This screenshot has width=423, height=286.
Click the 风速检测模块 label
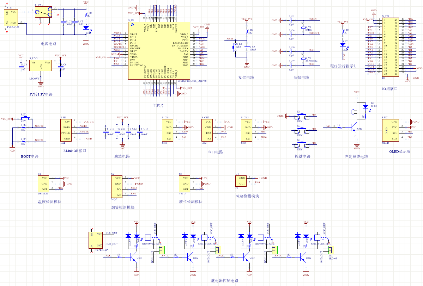click(x=247, y=196)
